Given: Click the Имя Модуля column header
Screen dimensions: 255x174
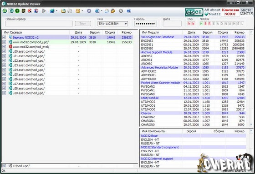Looking at the screenshot, I should [x=161, y=32].
